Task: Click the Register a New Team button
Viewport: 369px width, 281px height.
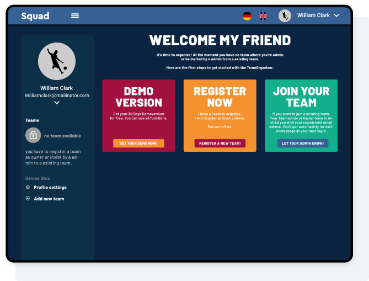Action: coord(220,143)
